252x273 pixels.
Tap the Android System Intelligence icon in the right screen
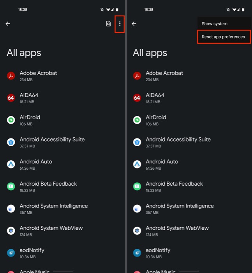coord(137,208)
